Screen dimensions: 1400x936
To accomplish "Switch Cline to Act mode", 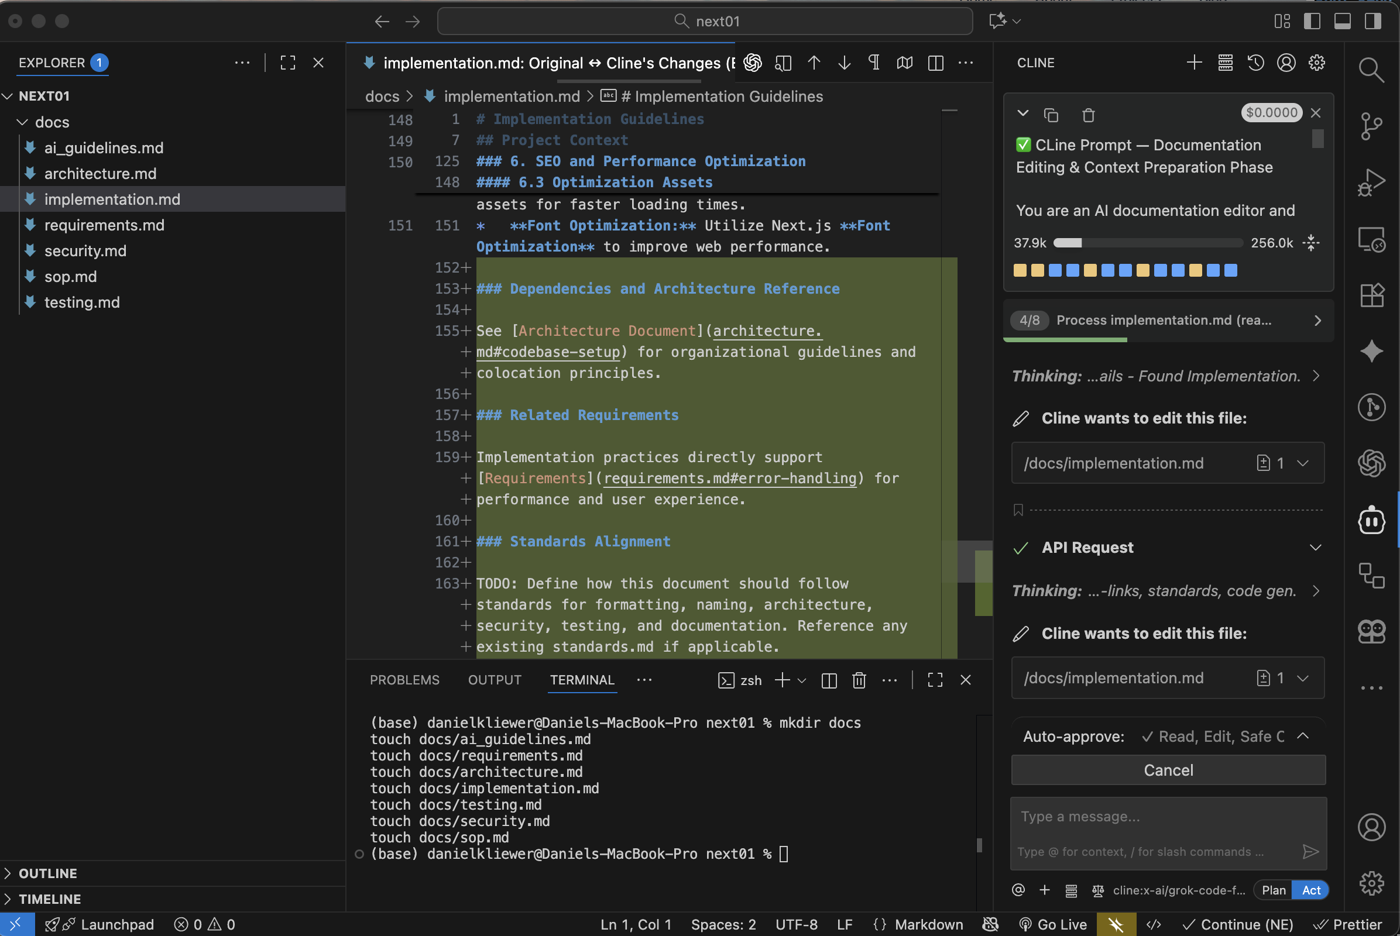I will click(1311, 890).
